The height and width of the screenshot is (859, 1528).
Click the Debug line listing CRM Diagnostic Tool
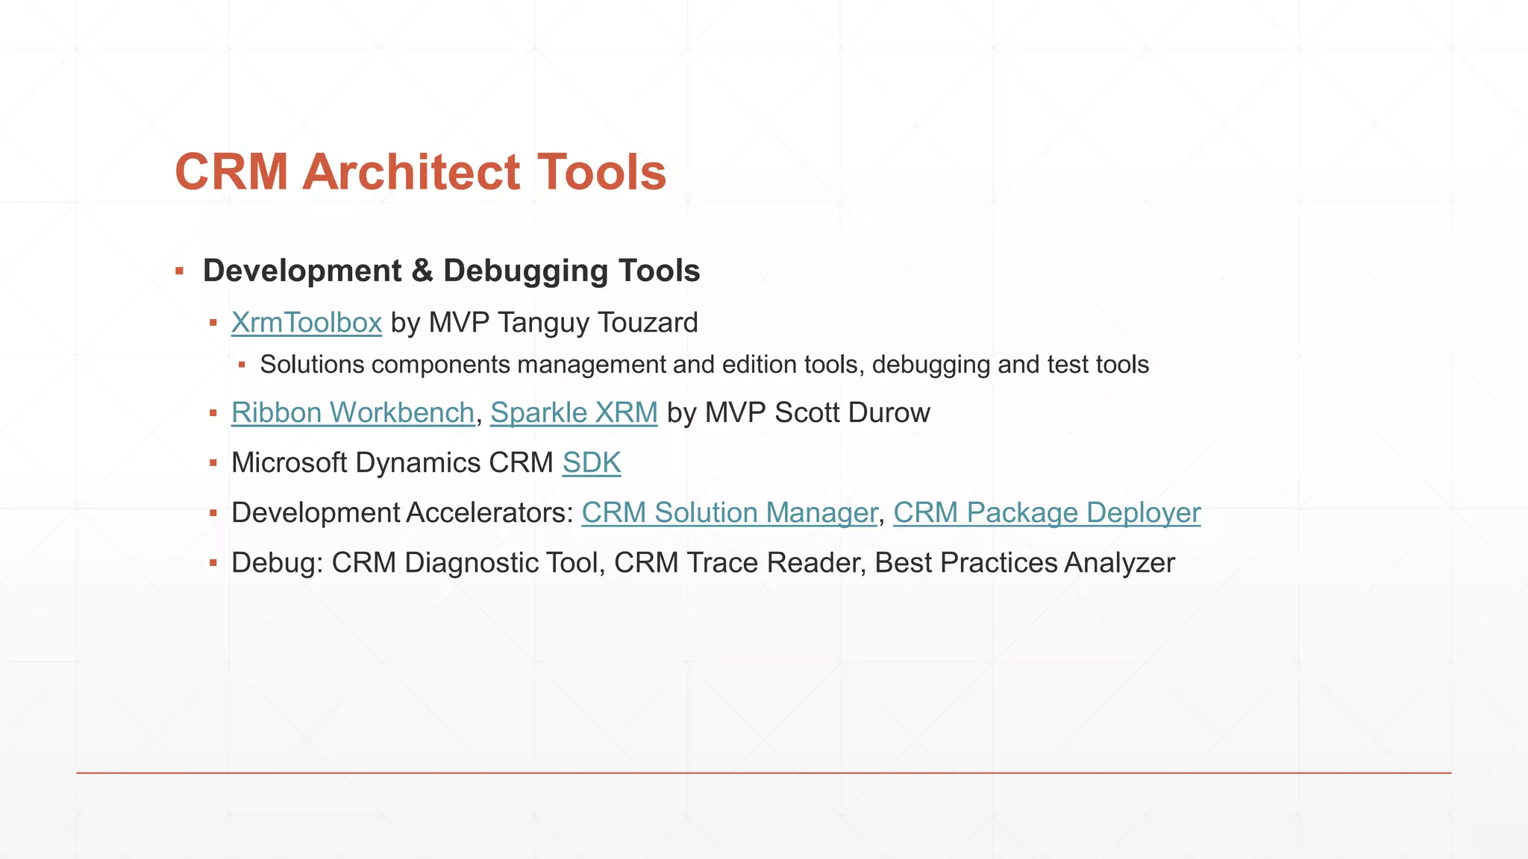click(703, 563)
